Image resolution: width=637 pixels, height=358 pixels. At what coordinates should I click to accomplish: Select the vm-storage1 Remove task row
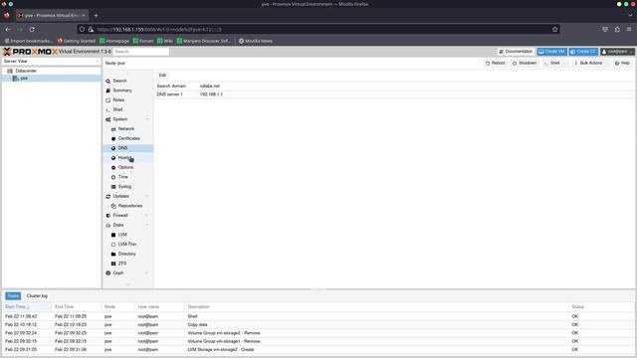[318, 341]
